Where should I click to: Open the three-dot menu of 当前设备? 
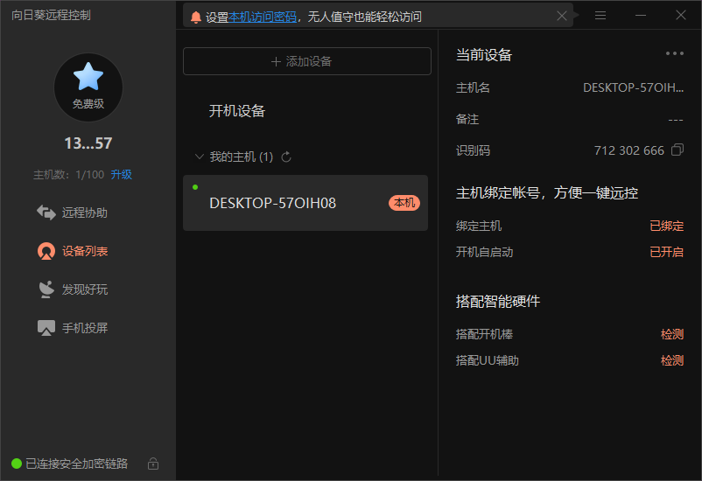(674, 53)
